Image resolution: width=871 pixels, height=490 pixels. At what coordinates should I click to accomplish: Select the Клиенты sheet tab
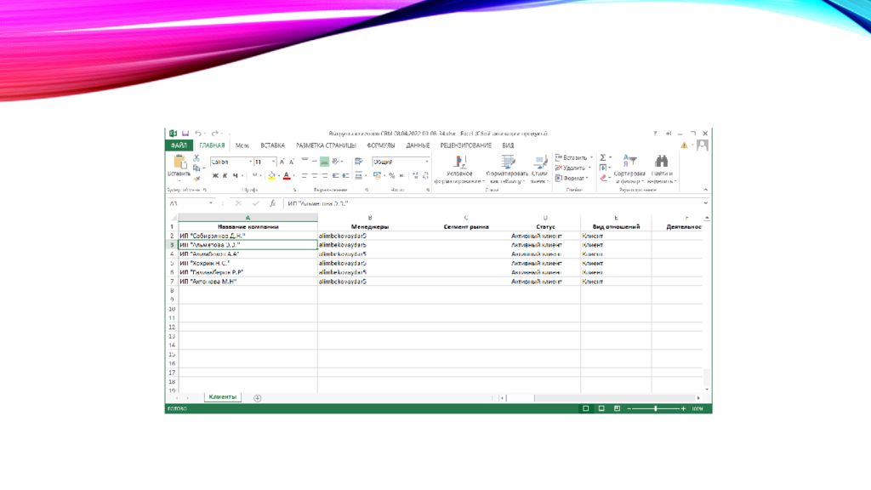223,397
